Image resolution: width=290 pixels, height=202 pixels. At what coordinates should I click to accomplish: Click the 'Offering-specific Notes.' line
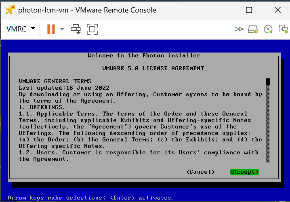pyautogui.click(x=62, y=146)
